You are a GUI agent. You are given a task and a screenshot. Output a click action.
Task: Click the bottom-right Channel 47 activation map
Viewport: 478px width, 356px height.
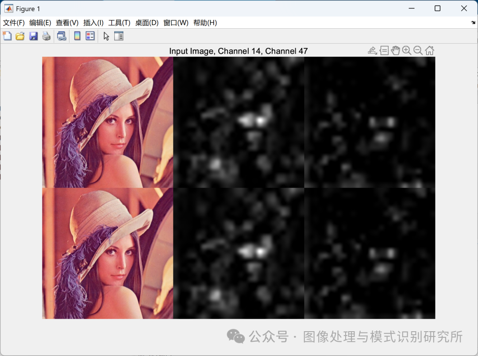pos(370,253)
